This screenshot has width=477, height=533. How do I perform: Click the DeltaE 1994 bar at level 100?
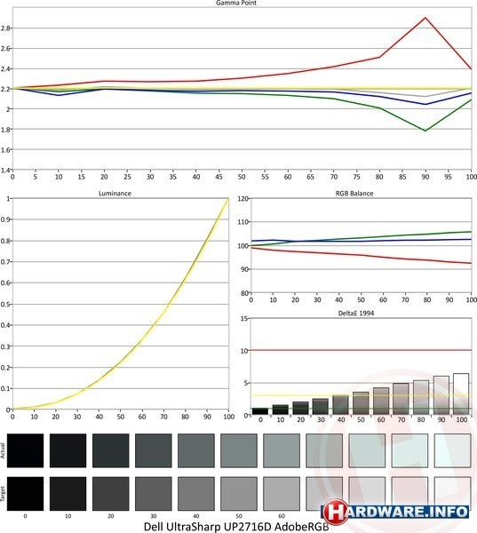pos(461,394)
